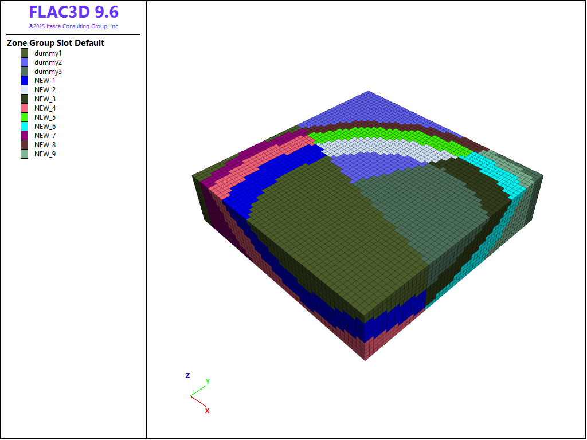Image resolution: width=587 pixels, height=440 pixels.
Task: Click the NEW_3 legend label
Action: (45, 99)
